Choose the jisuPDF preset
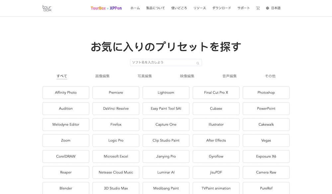 tap(216, 172)
